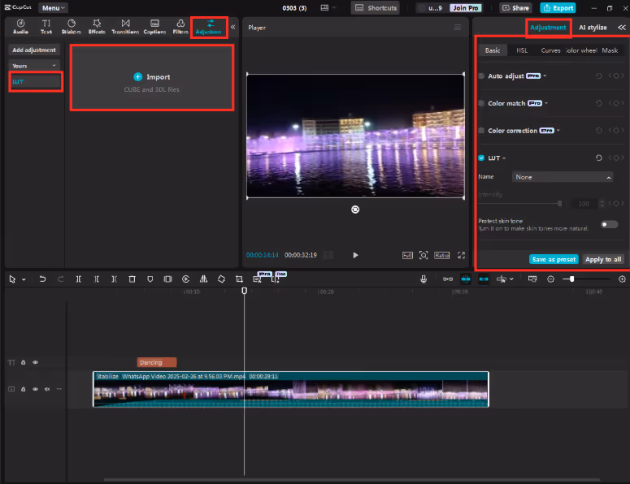Collapse the LUT section arrow
Screen dimensions: 630x484
tap(504, 158)
